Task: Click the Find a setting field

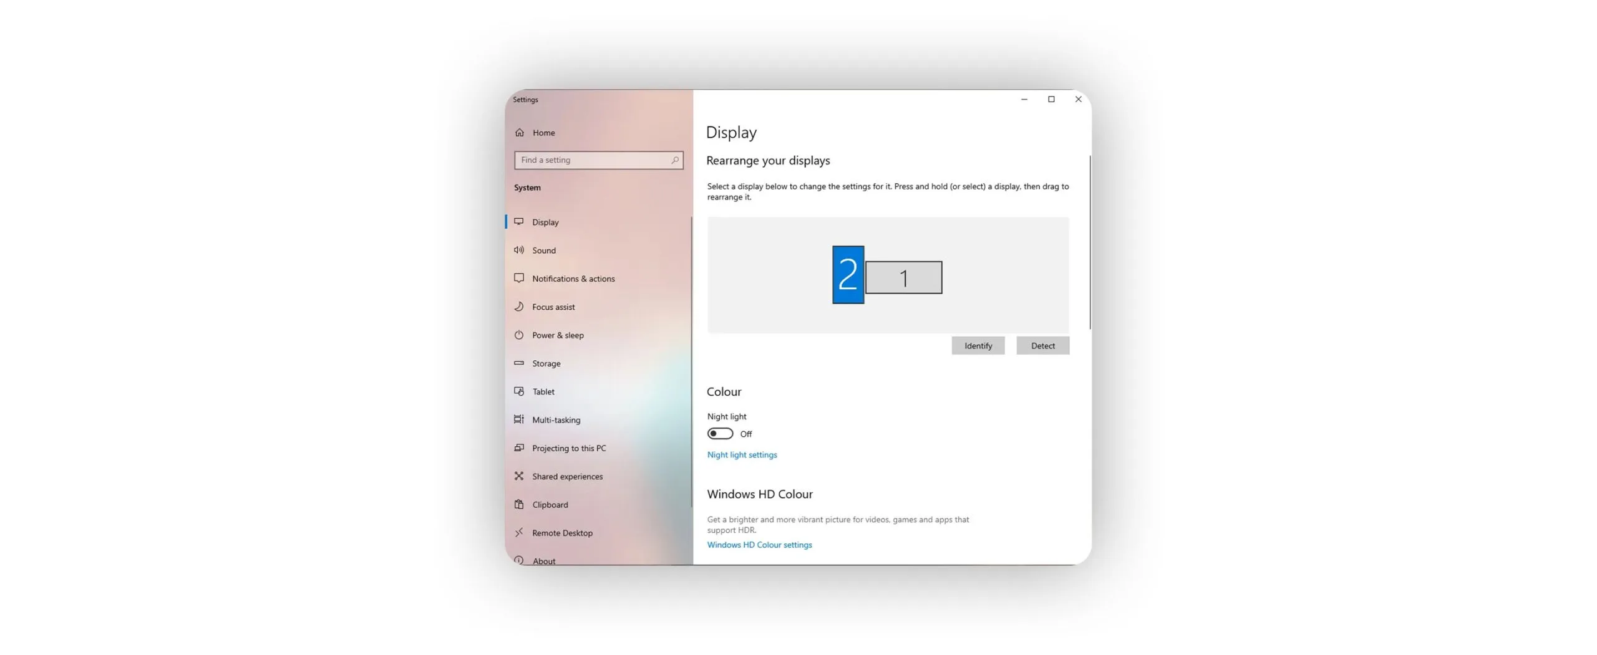Action: coord(593,160)
